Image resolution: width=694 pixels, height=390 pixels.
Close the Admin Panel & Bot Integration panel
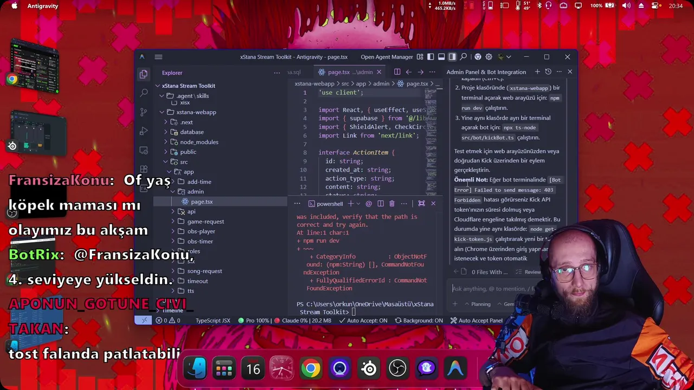[570, 72]
